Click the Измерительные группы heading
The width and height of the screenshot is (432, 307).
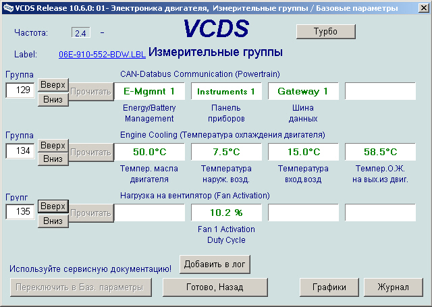[x=215, y=52]
